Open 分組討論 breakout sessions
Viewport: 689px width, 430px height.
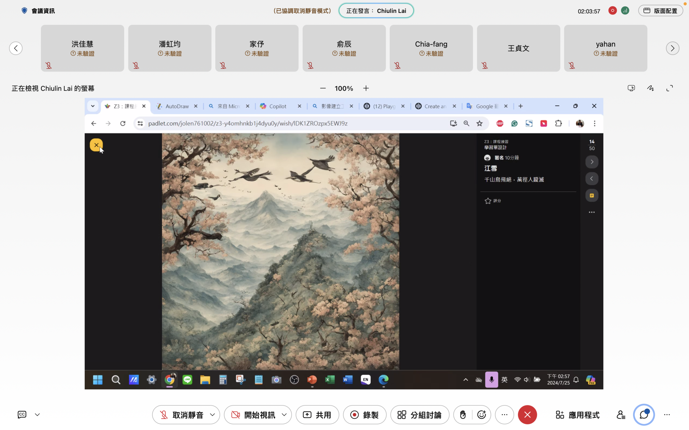(x=420, y=415)
